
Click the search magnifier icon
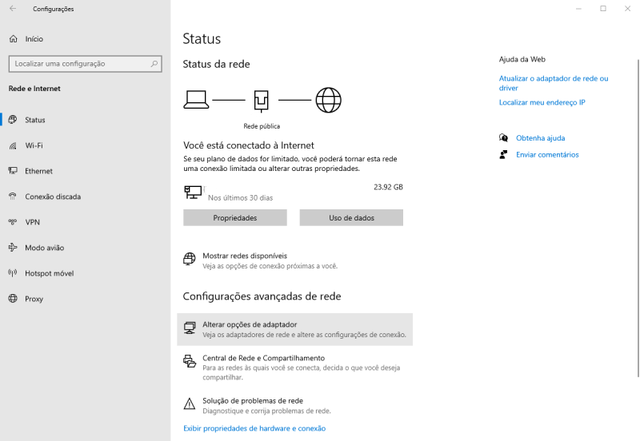click(154, 64)
